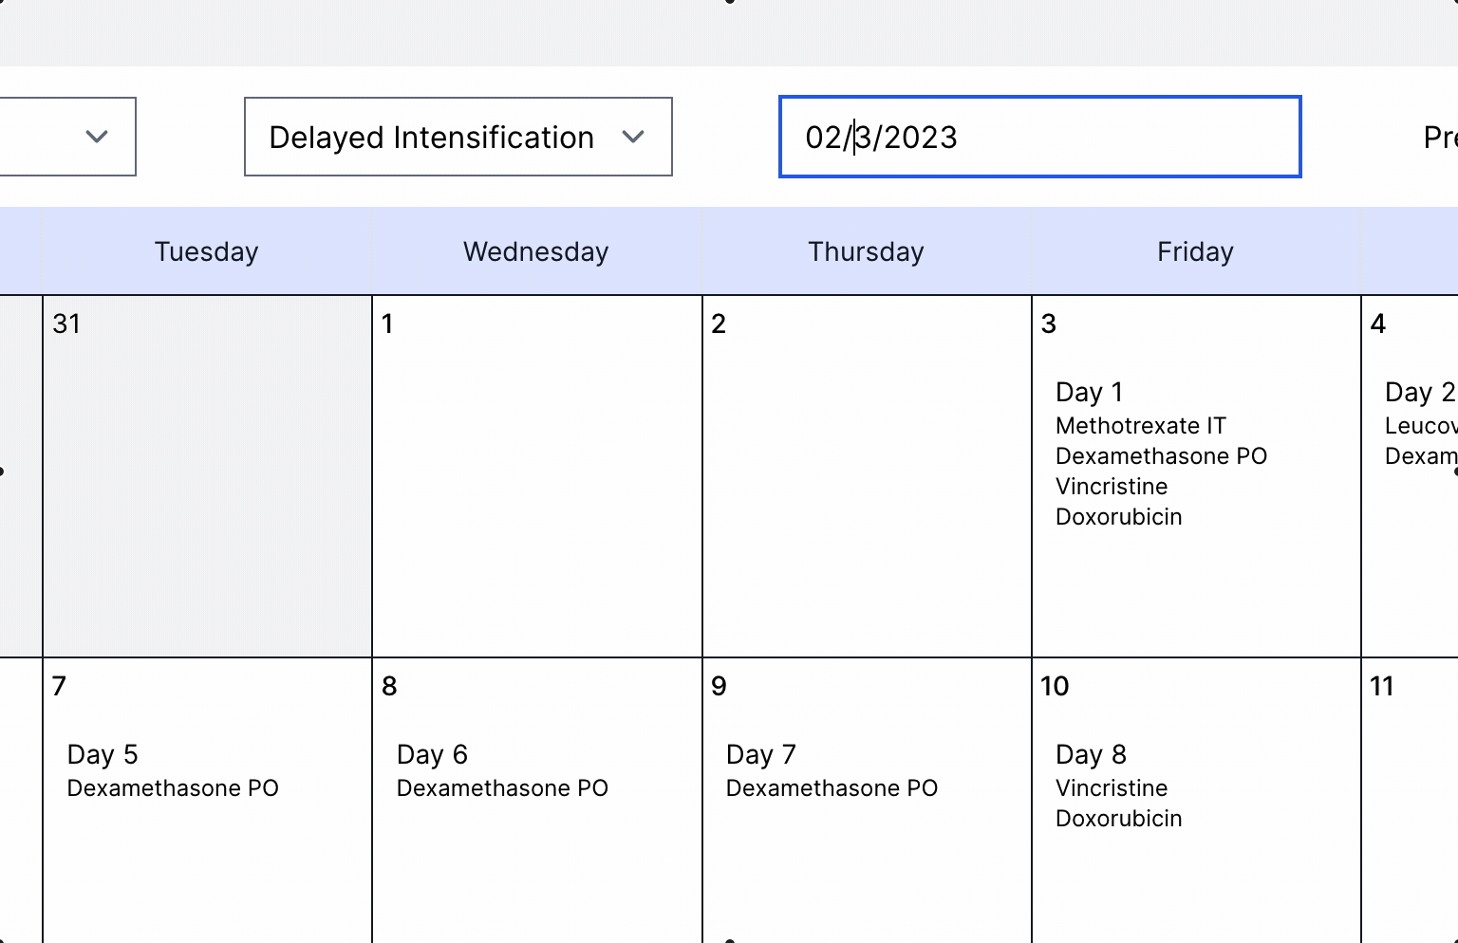Open the Delayed Intensification phase dropdown
The width and height of the screenshot is (1458, 943).
458,137
